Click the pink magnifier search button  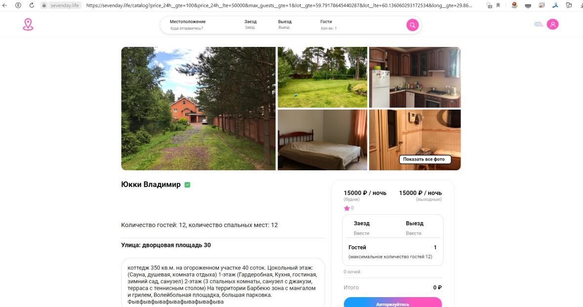(x=413, y=25)
